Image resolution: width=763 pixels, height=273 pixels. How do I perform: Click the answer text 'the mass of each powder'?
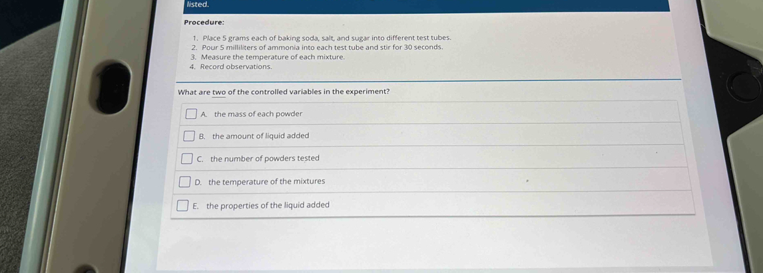[258, 114]
